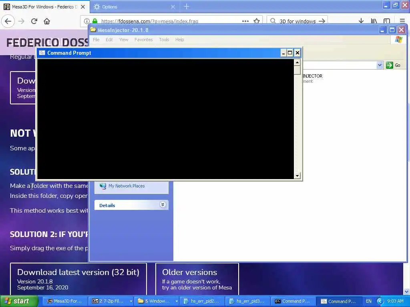
Task: Open Help menu in MesaInjector window
Action: click(180, 40)
